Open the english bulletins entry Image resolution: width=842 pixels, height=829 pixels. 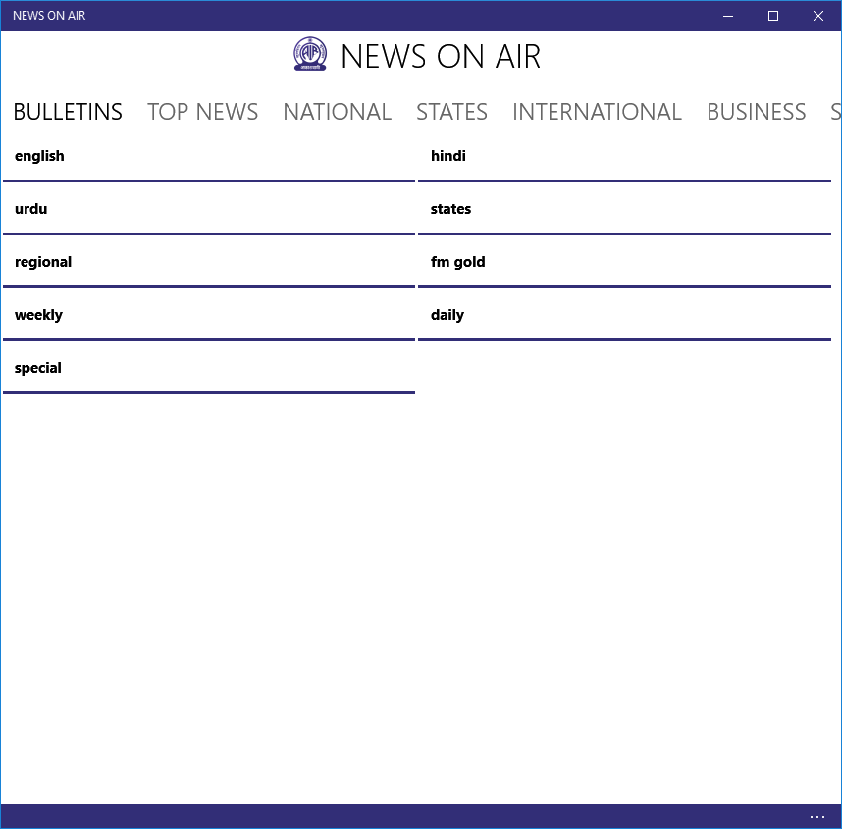coord(209,156)
